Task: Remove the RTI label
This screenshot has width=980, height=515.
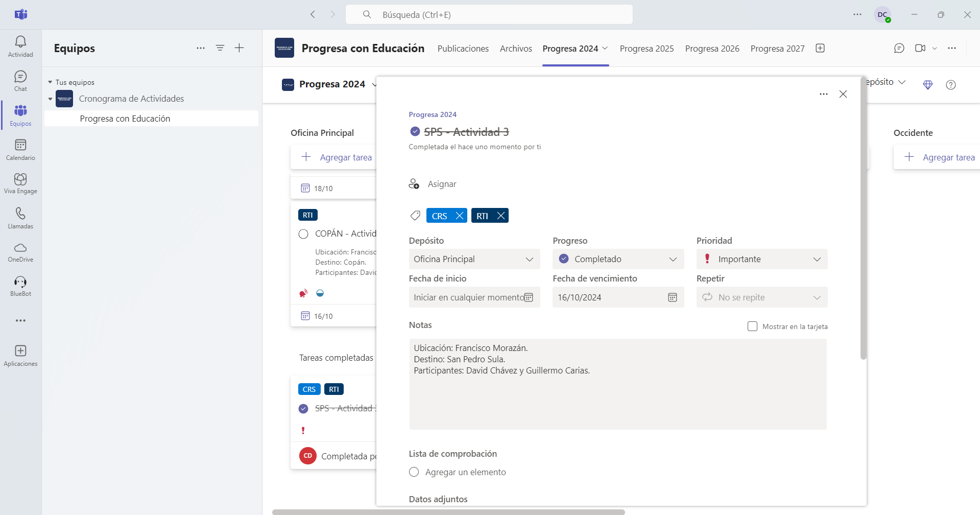Action: (501, 216)
